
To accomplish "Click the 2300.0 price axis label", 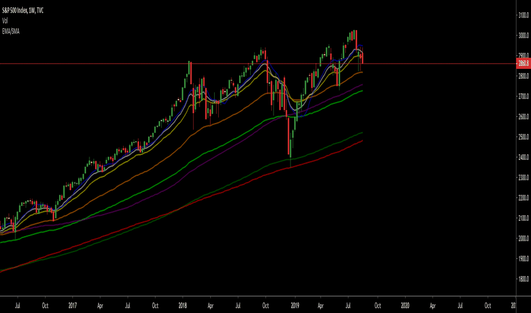I will (x=524, y=178).
